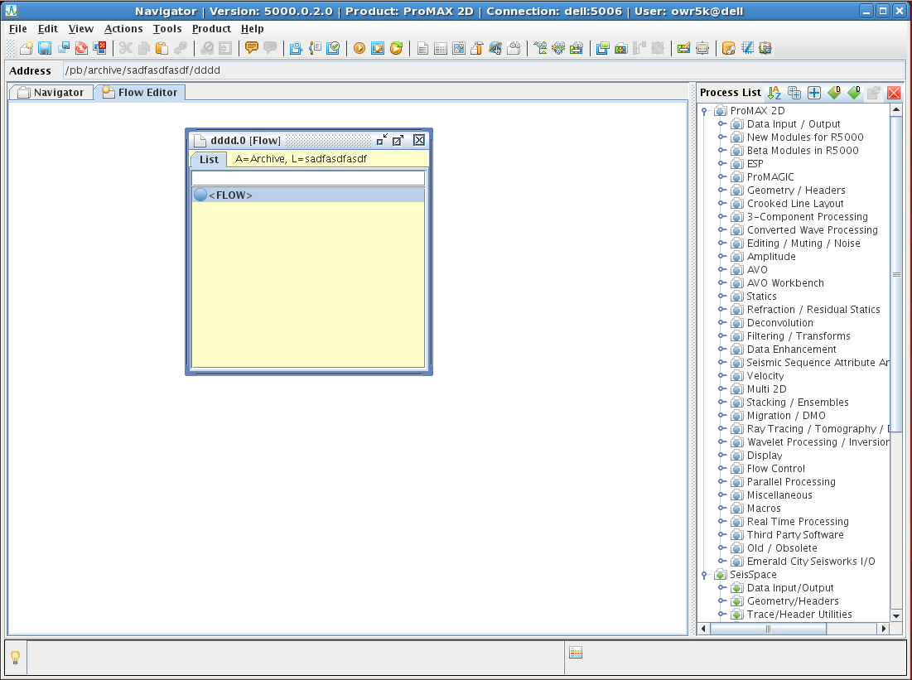Select Statics in the Process List
Image resolution: width=912 pixels, height=680 pixels.
pos(761,296)
